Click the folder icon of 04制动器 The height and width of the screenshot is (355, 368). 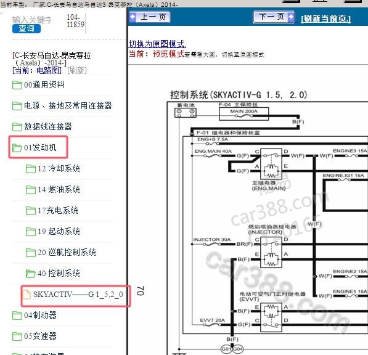17,316
